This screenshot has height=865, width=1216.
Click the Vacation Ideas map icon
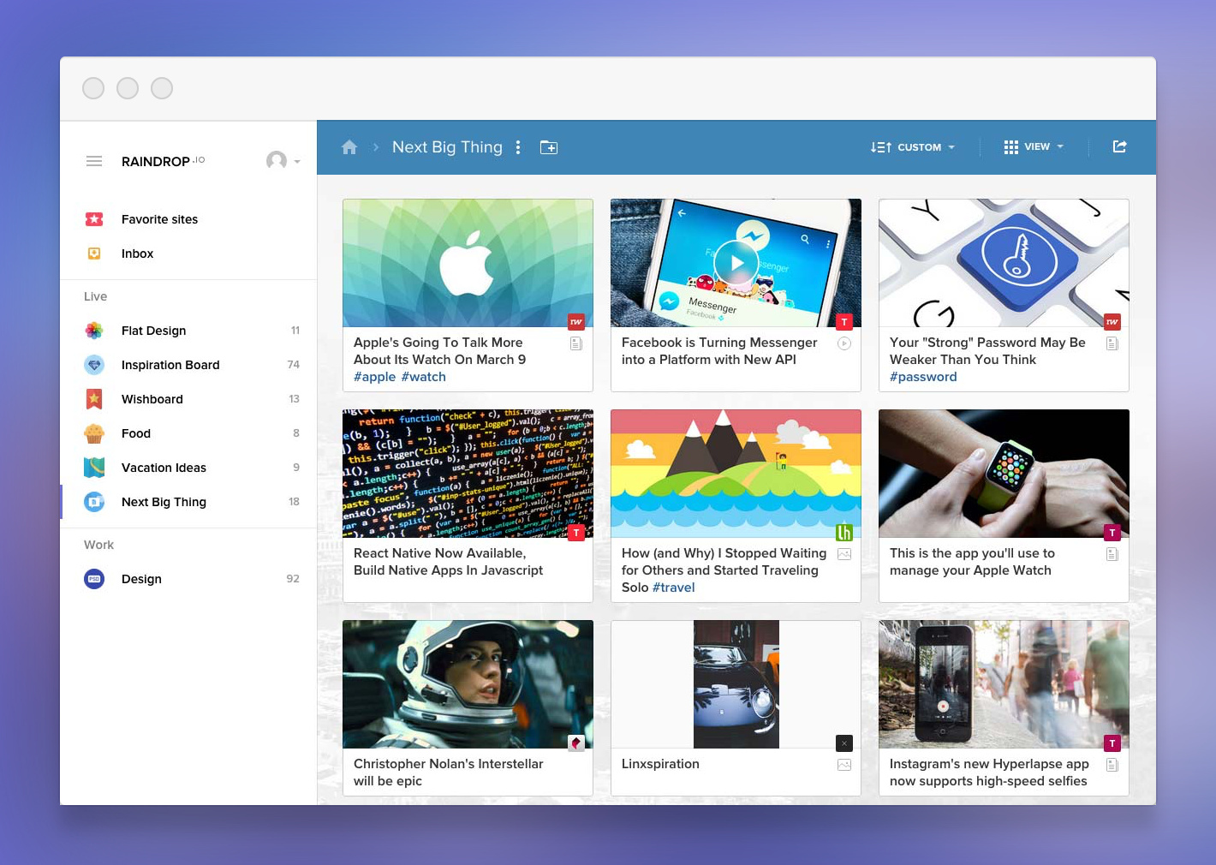(94, 468)
